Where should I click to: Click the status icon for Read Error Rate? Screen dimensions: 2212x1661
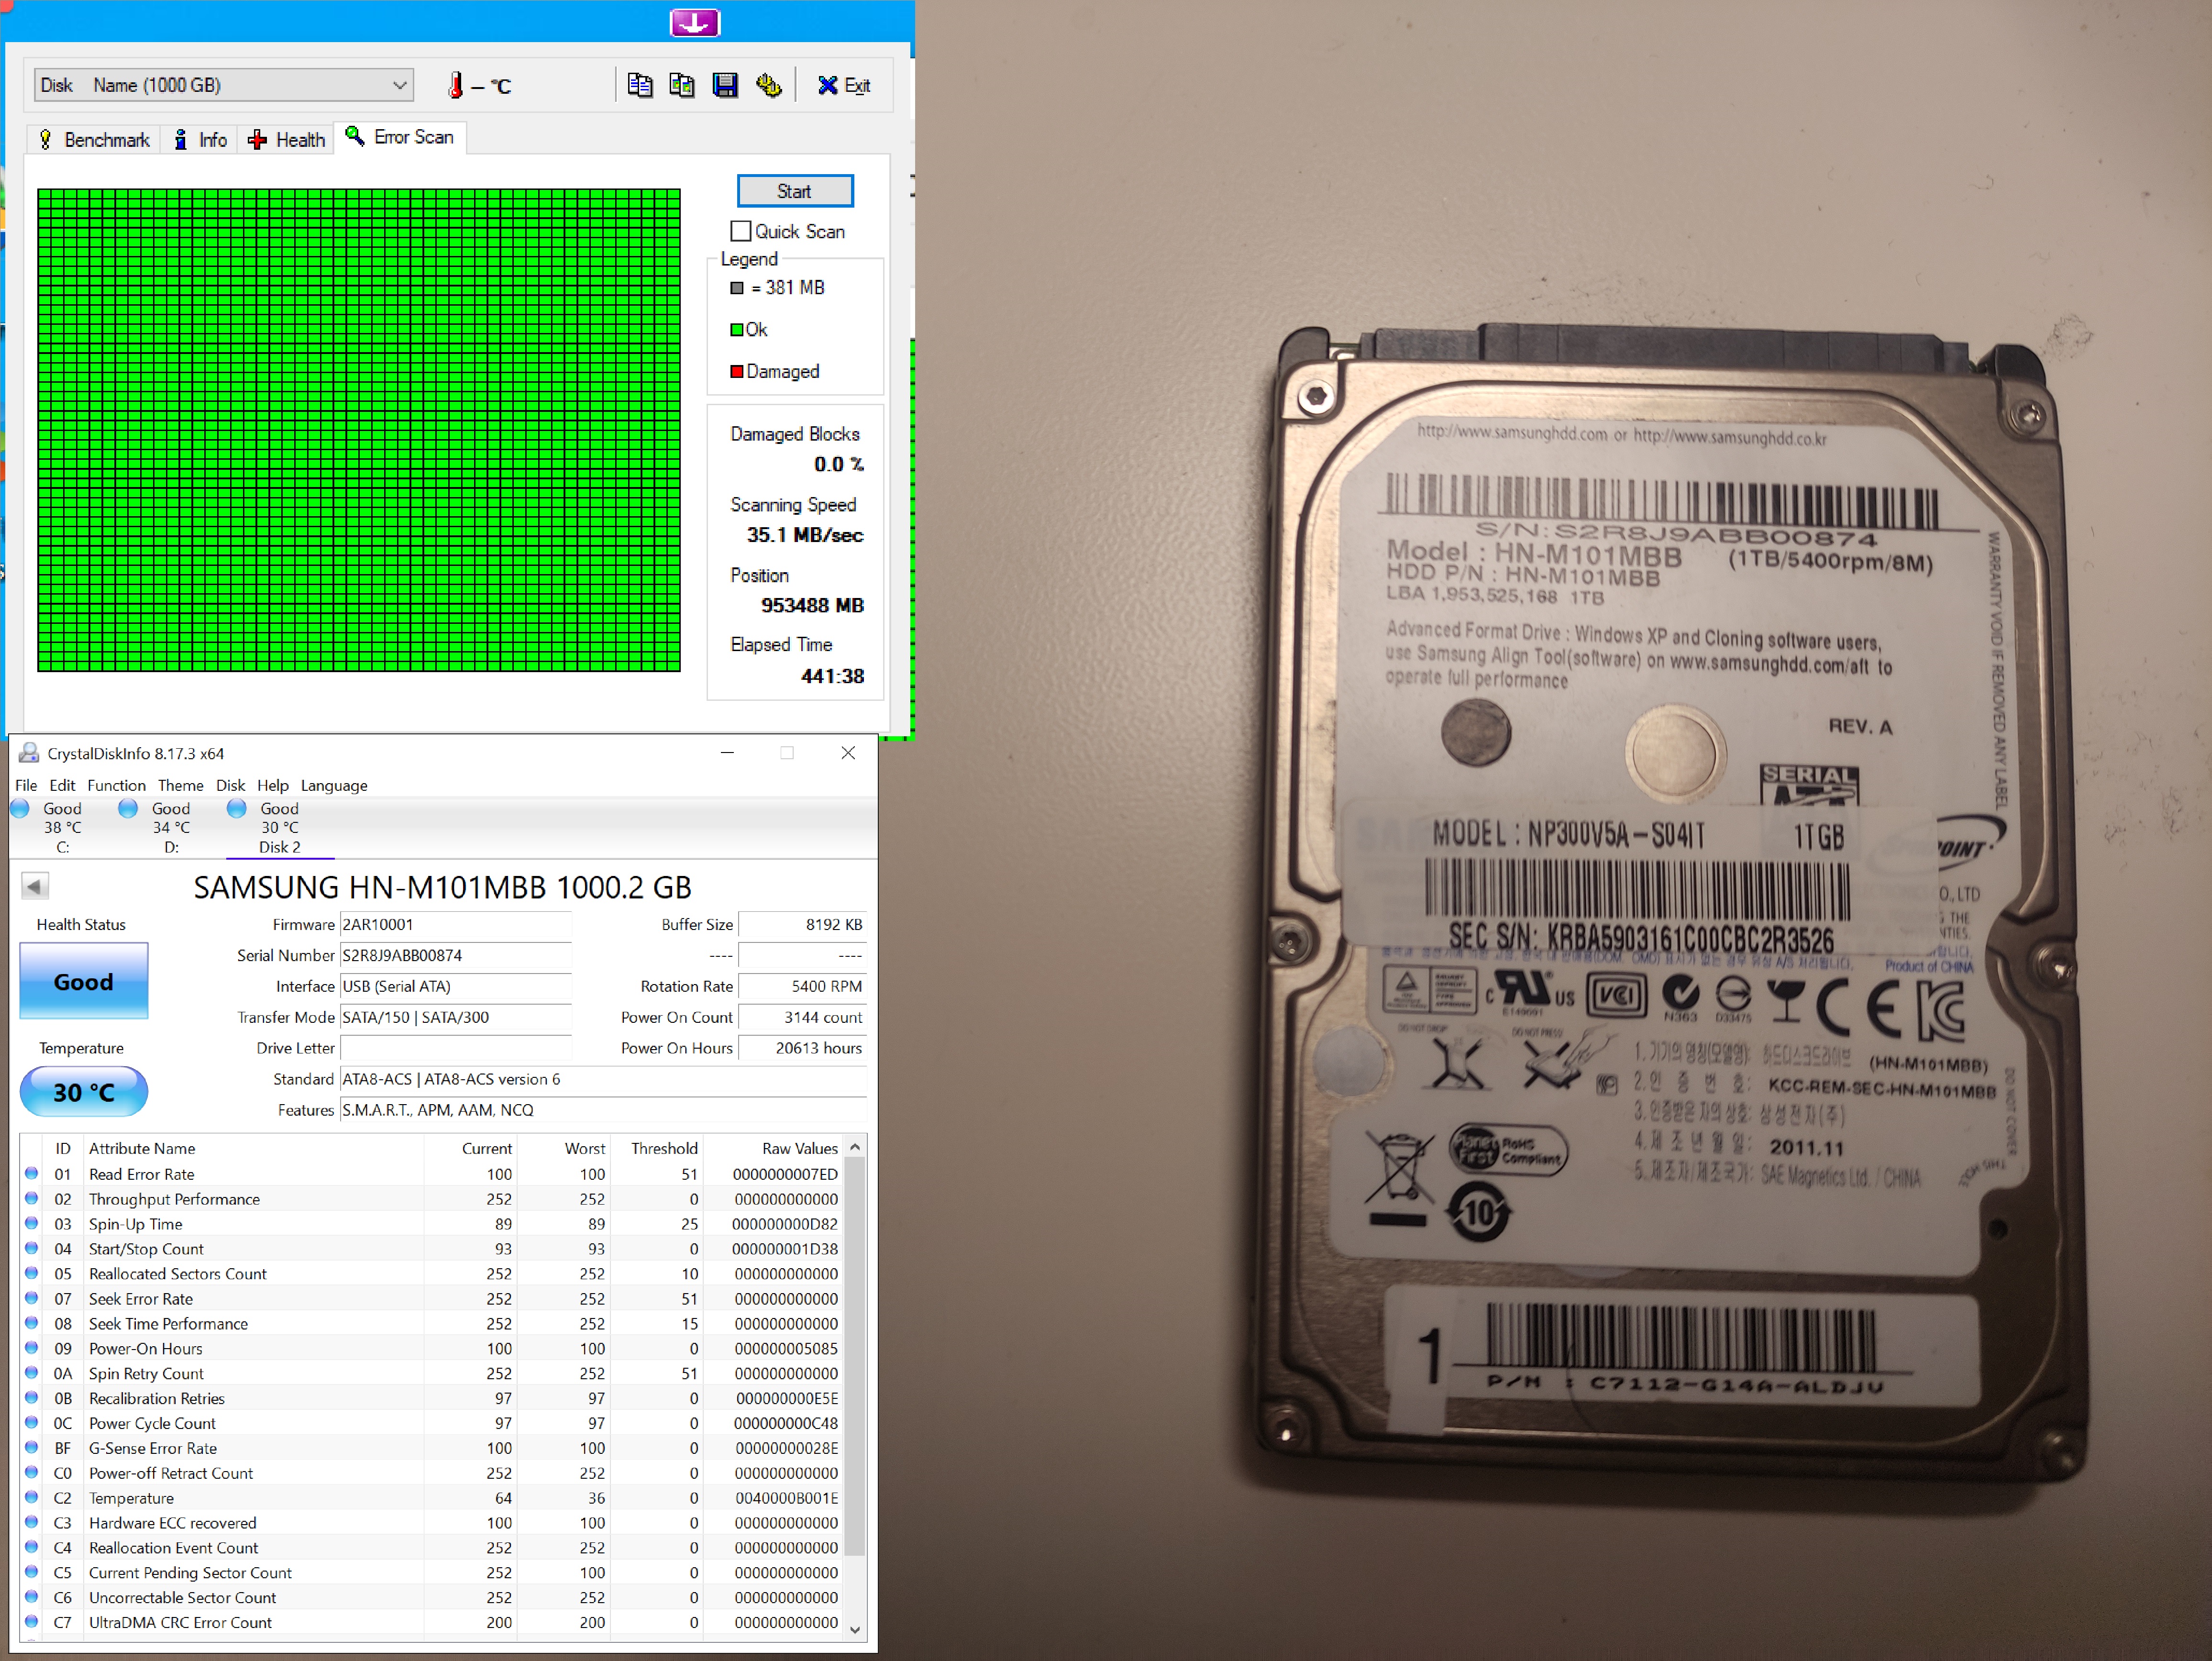pos(31,1174)
